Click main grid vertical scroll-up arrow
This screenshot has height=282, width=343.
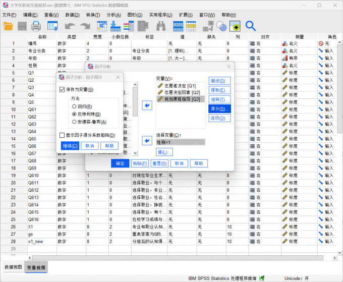point(339,42)
